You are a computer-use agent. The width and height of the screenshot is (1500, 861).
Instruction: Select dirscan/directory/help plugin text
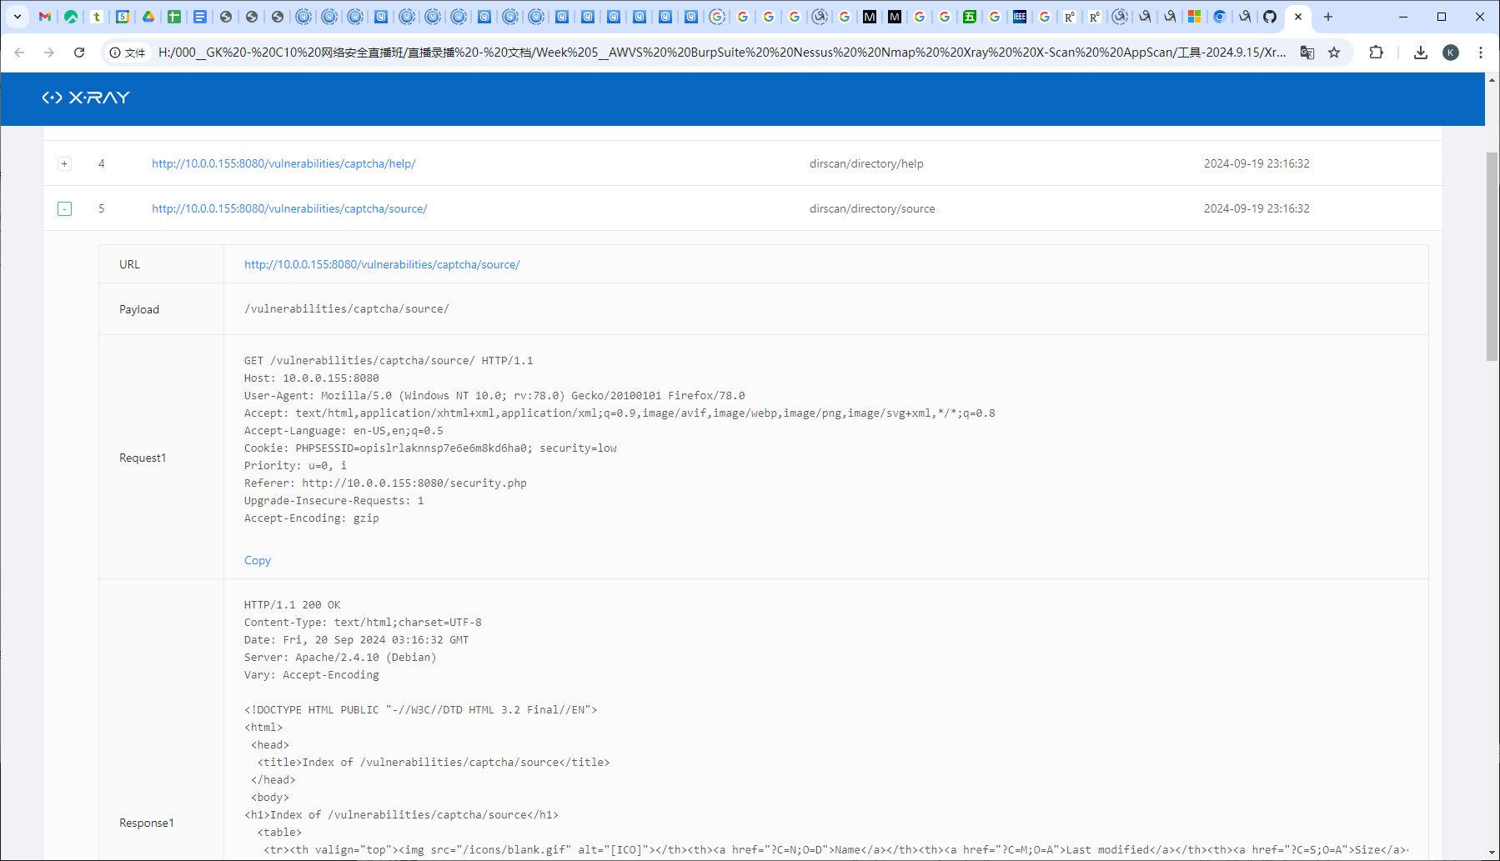(866, 164)
